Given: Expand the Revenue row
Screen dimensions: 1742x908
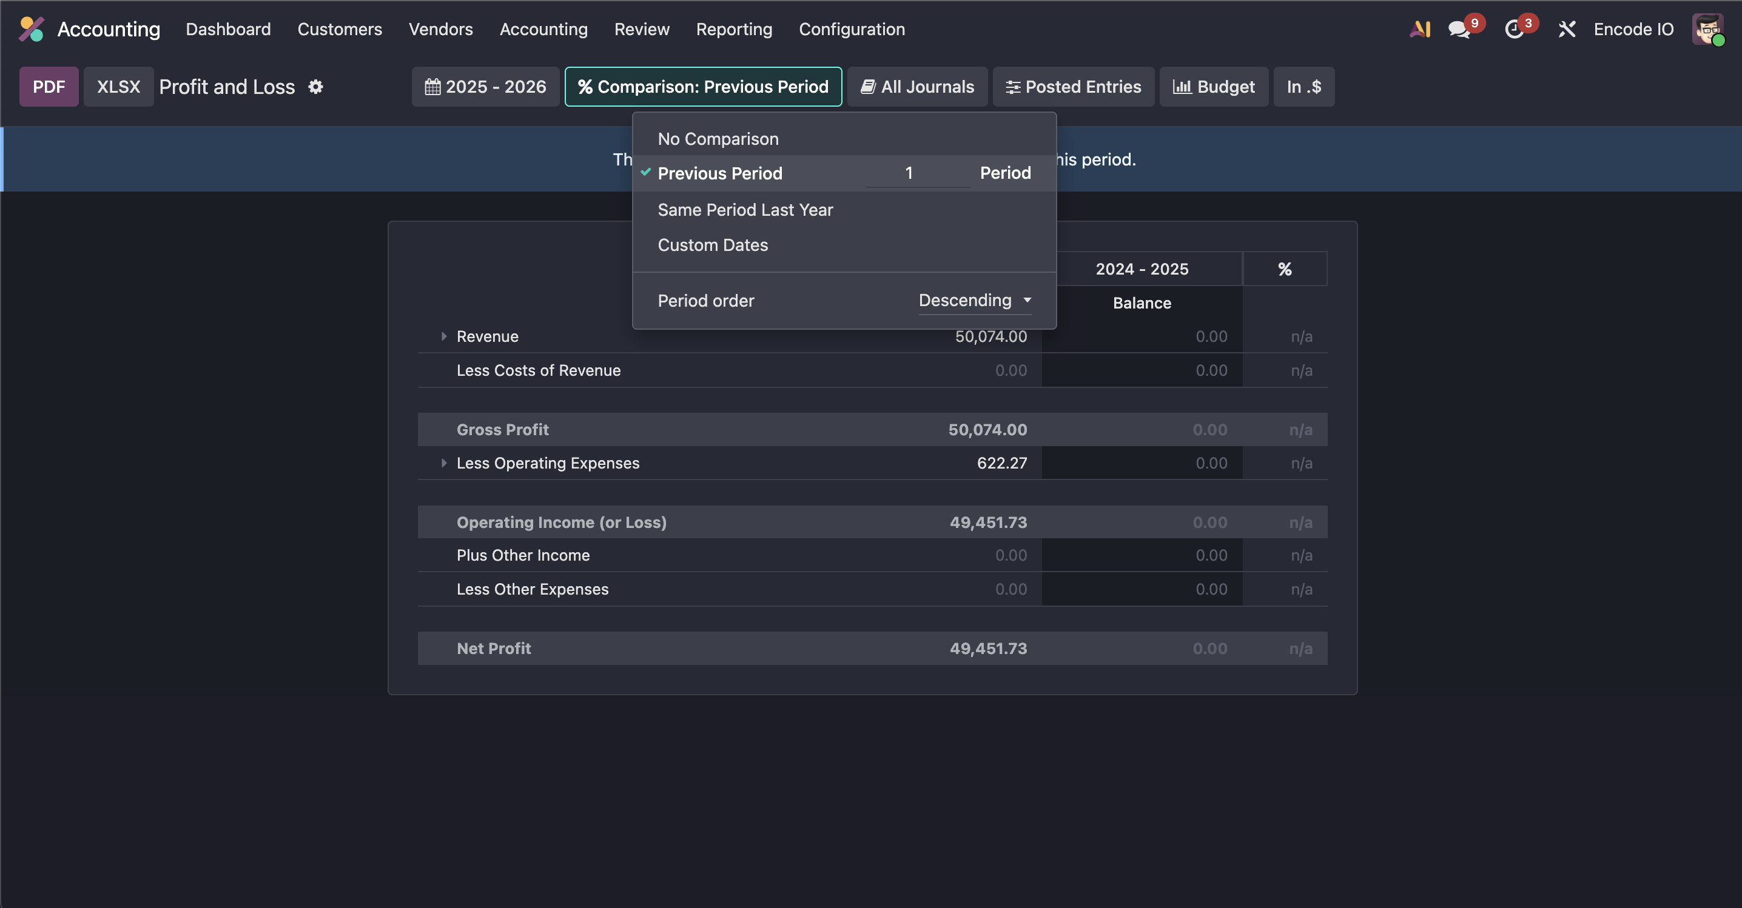Looking at the screenshot, I should [443, 336].
